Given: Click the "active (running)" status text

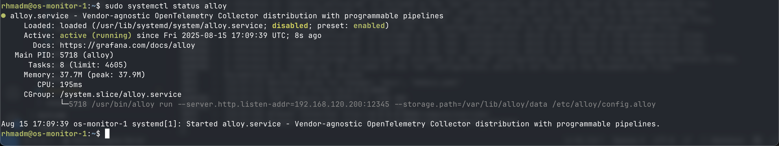Looking at the screenshot, I should 96,36.
